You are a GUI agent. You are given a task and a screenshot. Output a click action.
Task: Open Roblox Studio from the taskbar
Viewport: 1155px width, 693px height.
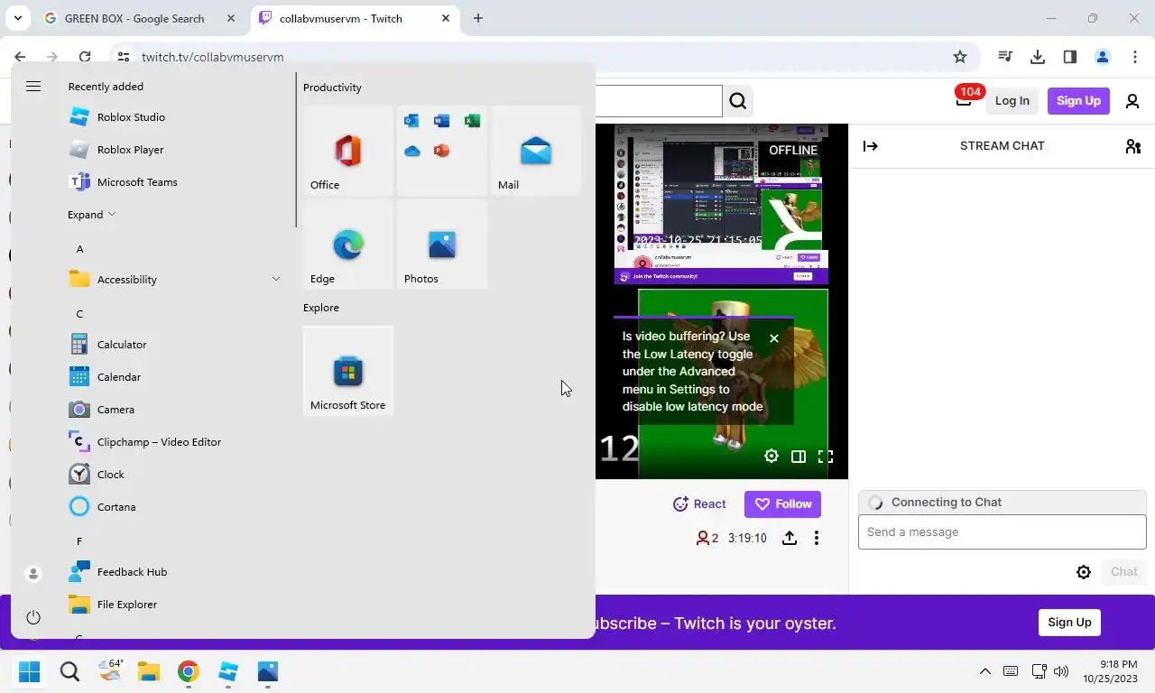228,672
